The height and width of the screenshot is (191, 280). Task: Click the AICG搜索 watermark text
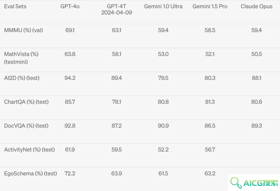(261, 183)
